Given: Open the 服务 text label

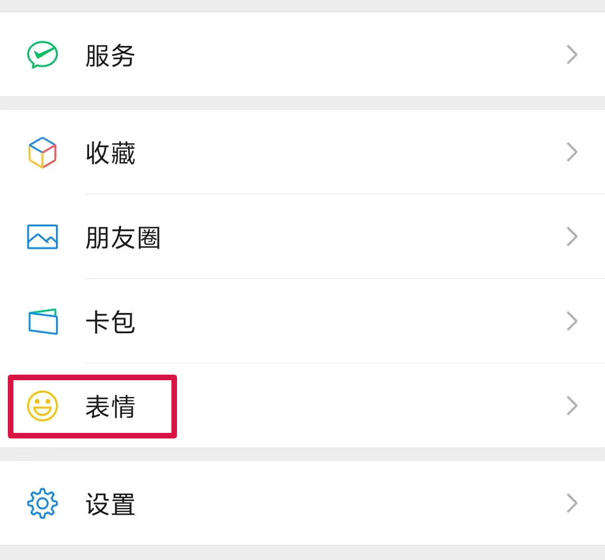Looking at the screenshot, I should [110, 55].
